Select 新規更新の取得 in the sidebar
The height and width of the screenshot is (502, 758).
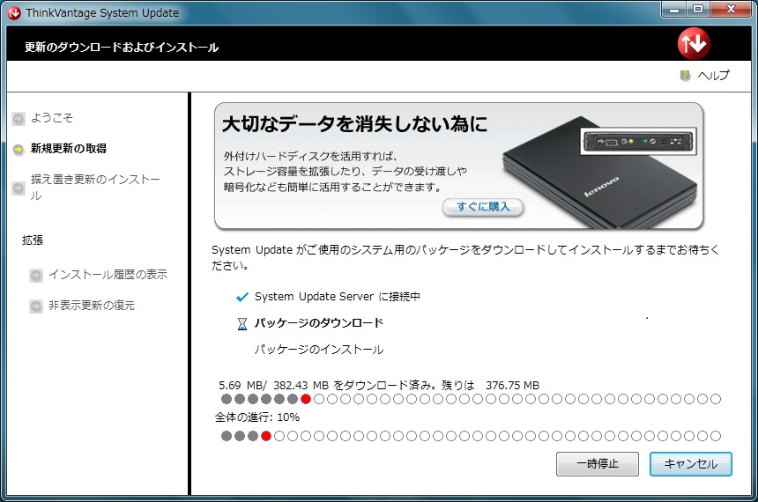pos(69,148)
